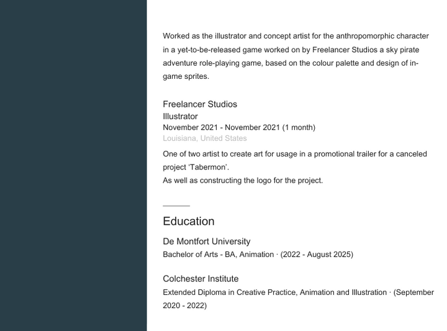The image size is (447, 331).
Task: Click the "Bachelor of Arts - BA, Animation" degree
Action: pos(218,255)
